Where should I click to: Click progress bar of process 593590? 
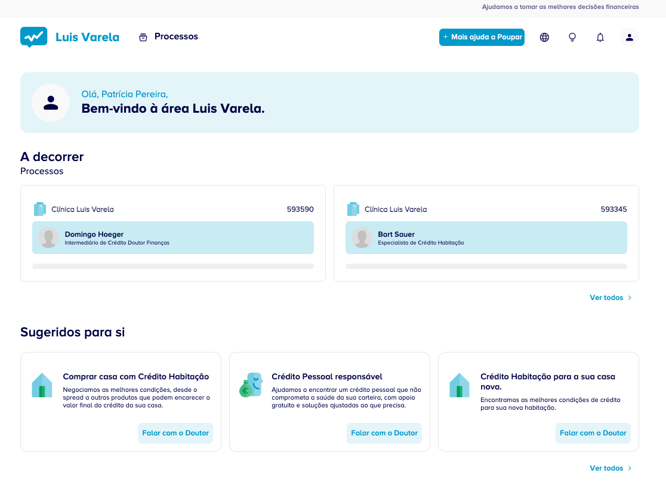point(173,267)
